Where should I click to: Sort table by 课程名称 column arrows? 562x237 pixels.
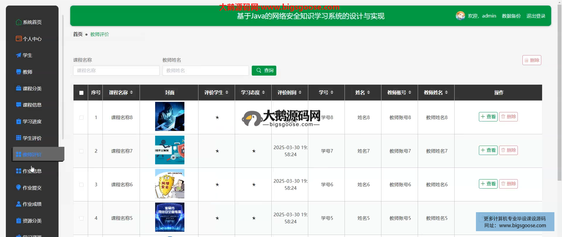(131, 93)
